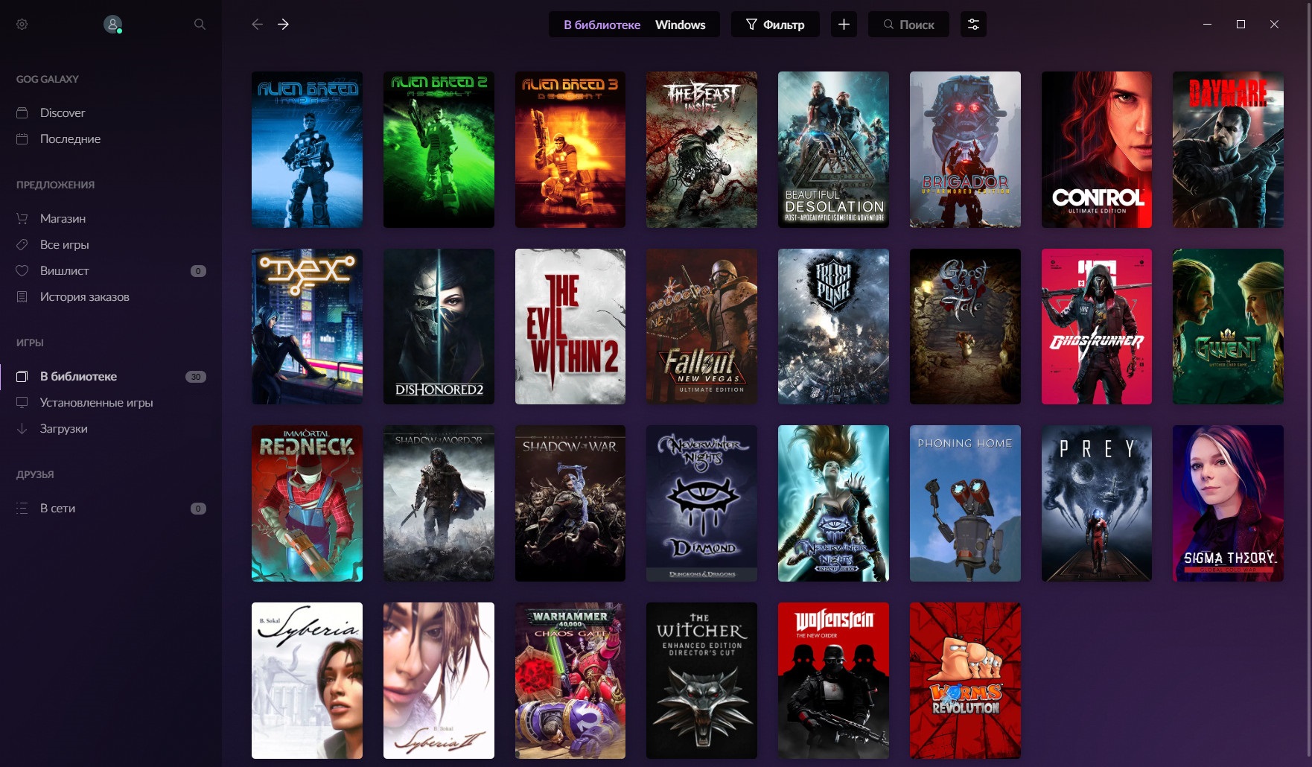Screen dimensions: 1312x767
Task: Click the Последние calendar icon
Action: coord(22,139)
